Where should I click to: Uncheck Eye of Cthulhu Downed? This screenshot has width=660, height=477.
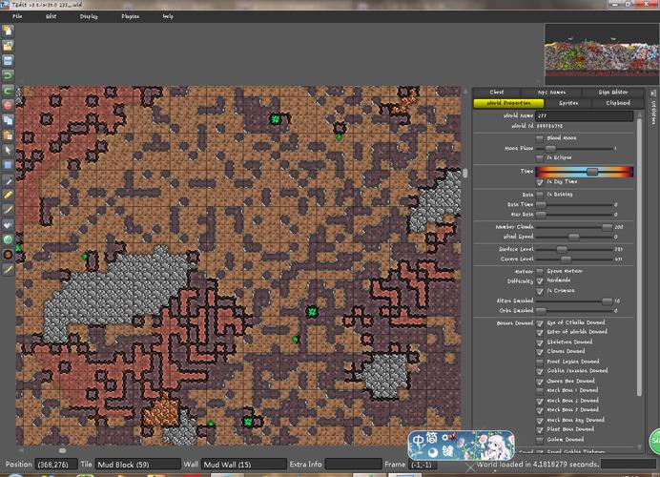[540, 322]
